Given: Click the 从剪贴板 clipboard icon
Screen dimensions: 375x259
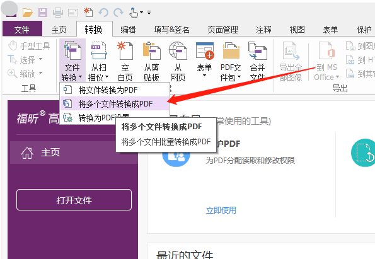Looking at the screenshot, I should [151, 50].
